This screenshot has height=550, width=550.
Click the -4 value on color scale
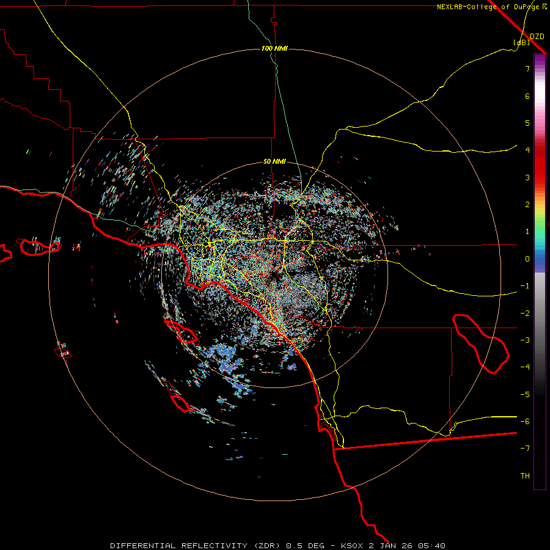(x=525, y=367)
